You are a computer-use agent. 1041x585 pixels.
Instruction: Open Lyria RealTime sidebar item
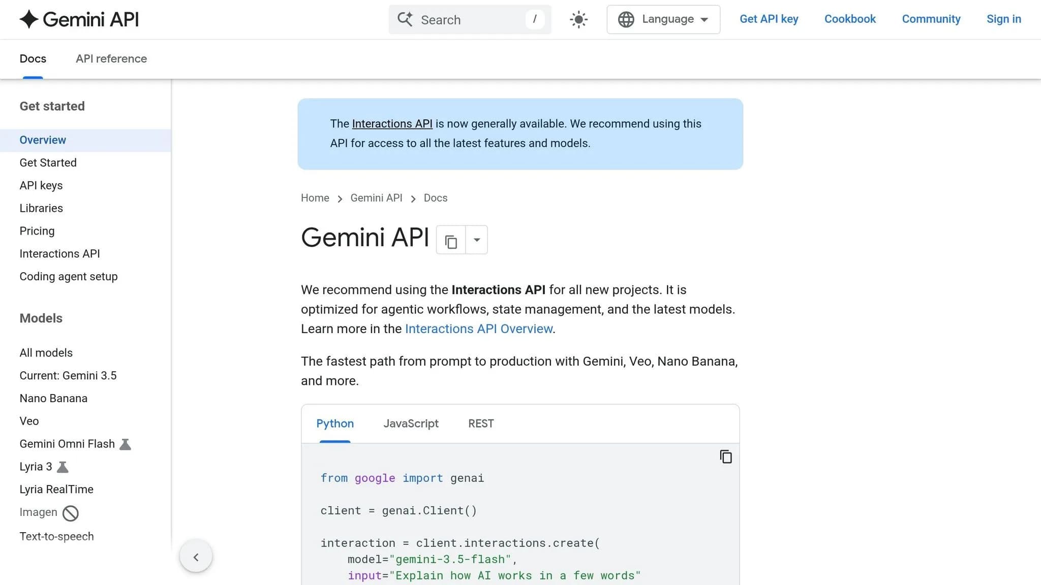click(x=56, y=490)
